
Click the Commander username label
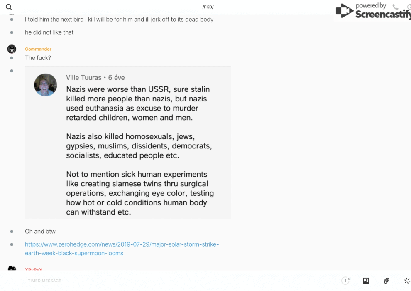(38, 49)
